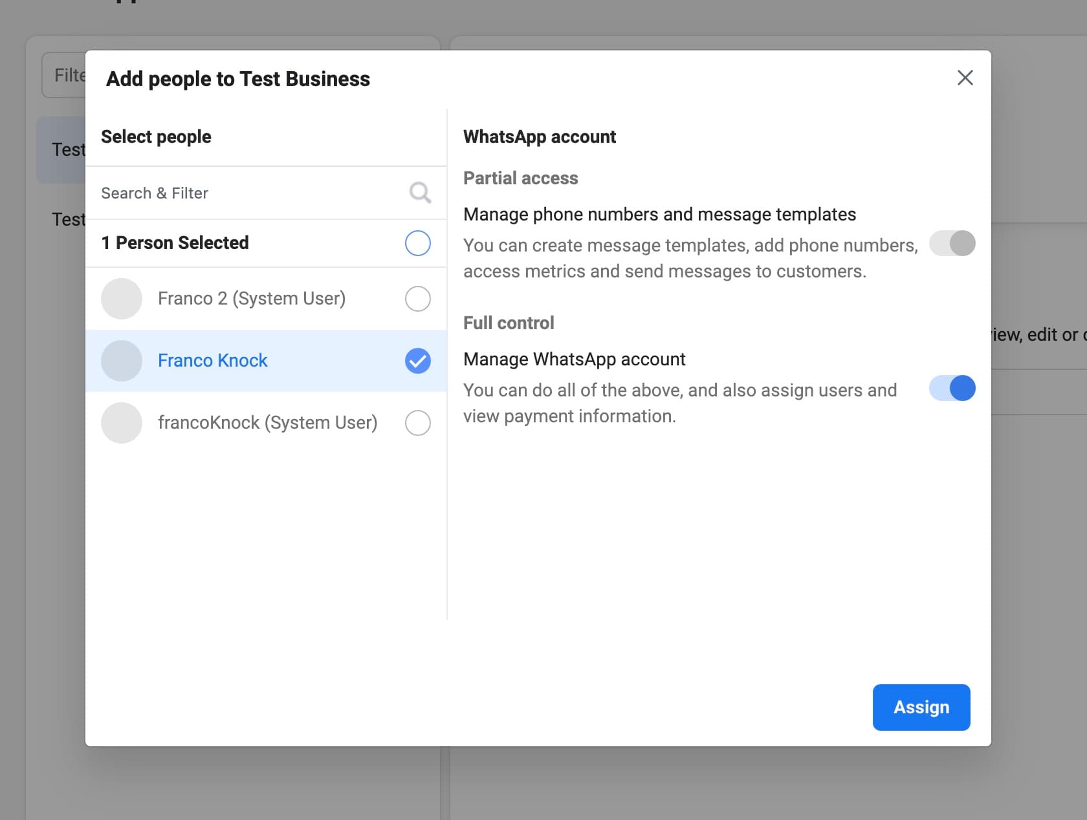Click francoKnock's profile avatar
Viewport: 1087px width, 820px height.
click(121, 423)
